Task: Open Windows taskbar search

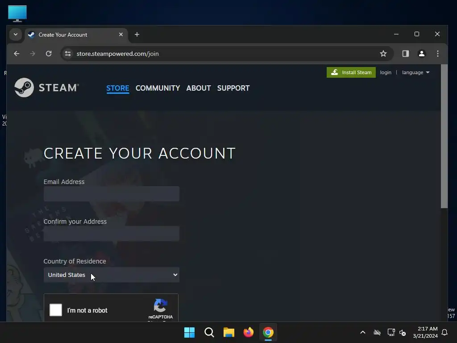Action: (209, 332)
